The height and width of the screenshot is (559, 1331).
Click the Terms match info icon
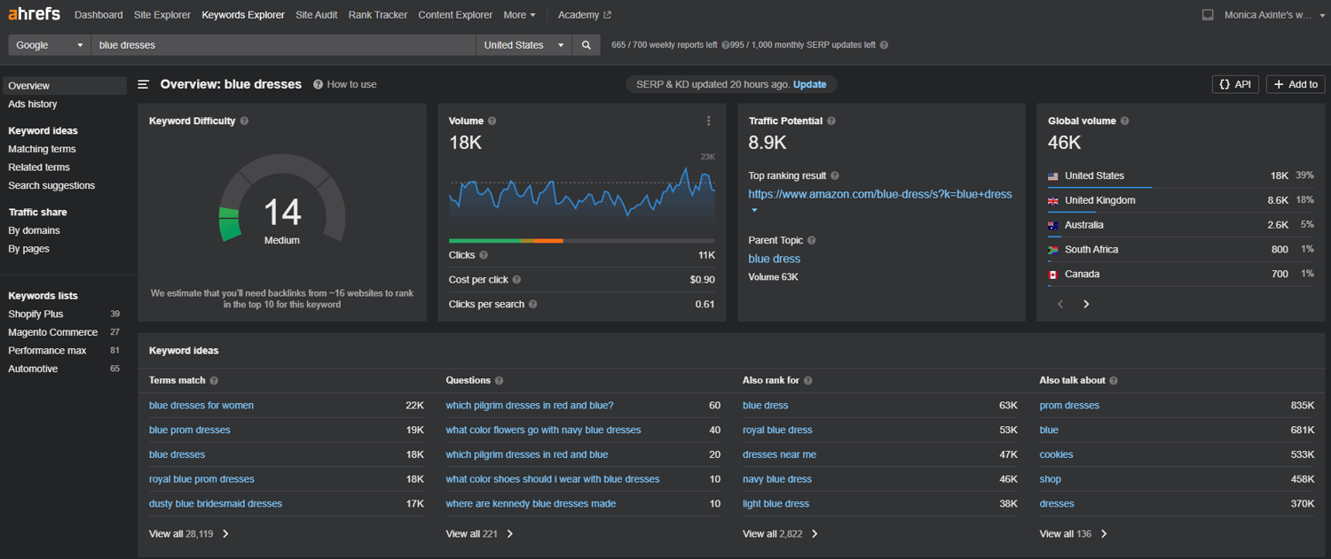[214, 381]
